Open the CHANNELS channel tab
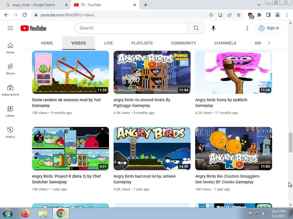Image resolution: width=293 pixels, height=219 pixels. click(x=225, y=43)
